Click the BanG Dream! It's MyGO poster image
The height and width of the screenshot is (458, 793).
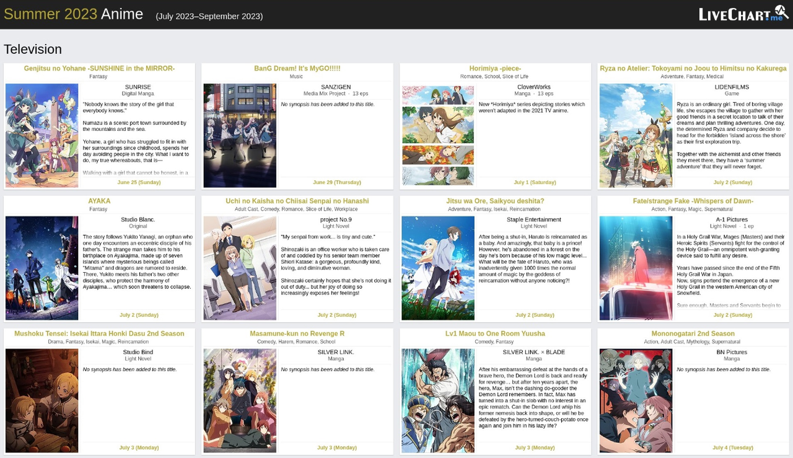240,136
